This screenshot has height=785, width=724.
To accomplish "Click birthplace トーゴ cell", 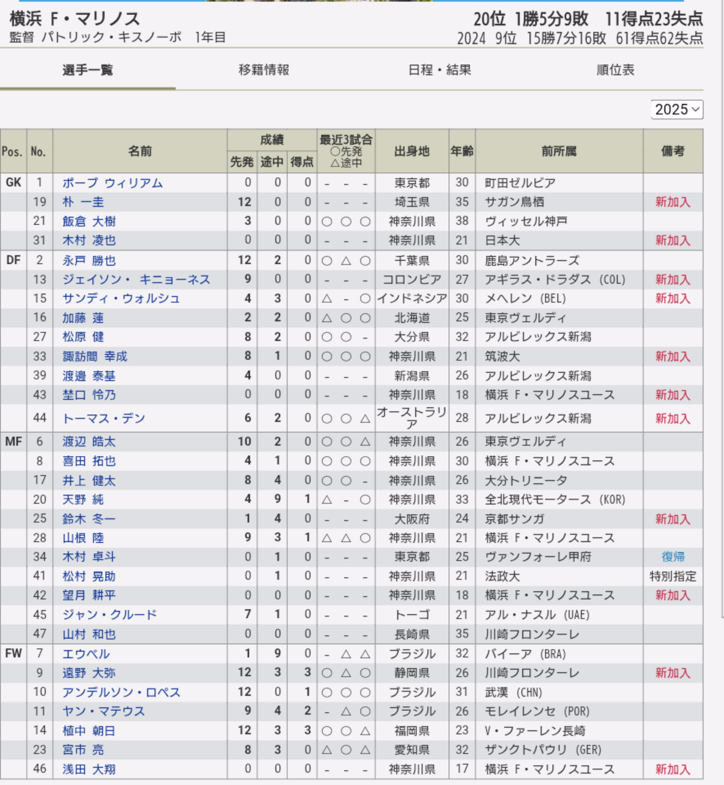I will click(x=412, y=615).
